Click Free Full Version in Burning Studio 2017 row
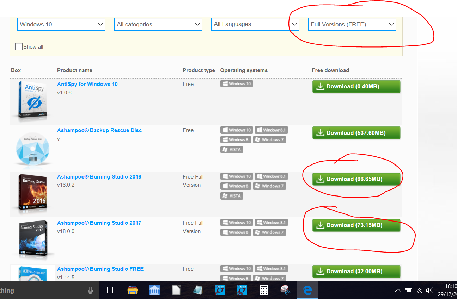Viewport: 457px width, 299px height. [x=193, y=227]
